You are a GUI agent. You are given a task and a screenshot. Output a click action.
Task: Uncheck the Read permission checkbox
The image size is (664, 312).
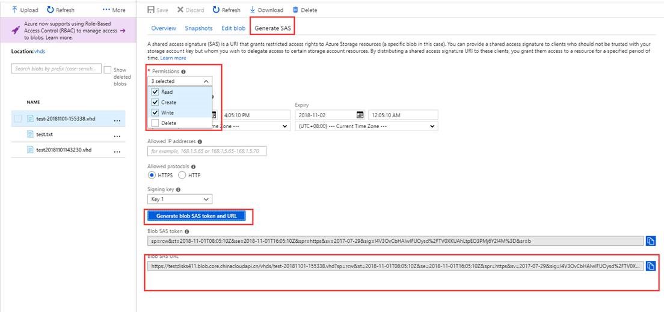tap(155, 92)
